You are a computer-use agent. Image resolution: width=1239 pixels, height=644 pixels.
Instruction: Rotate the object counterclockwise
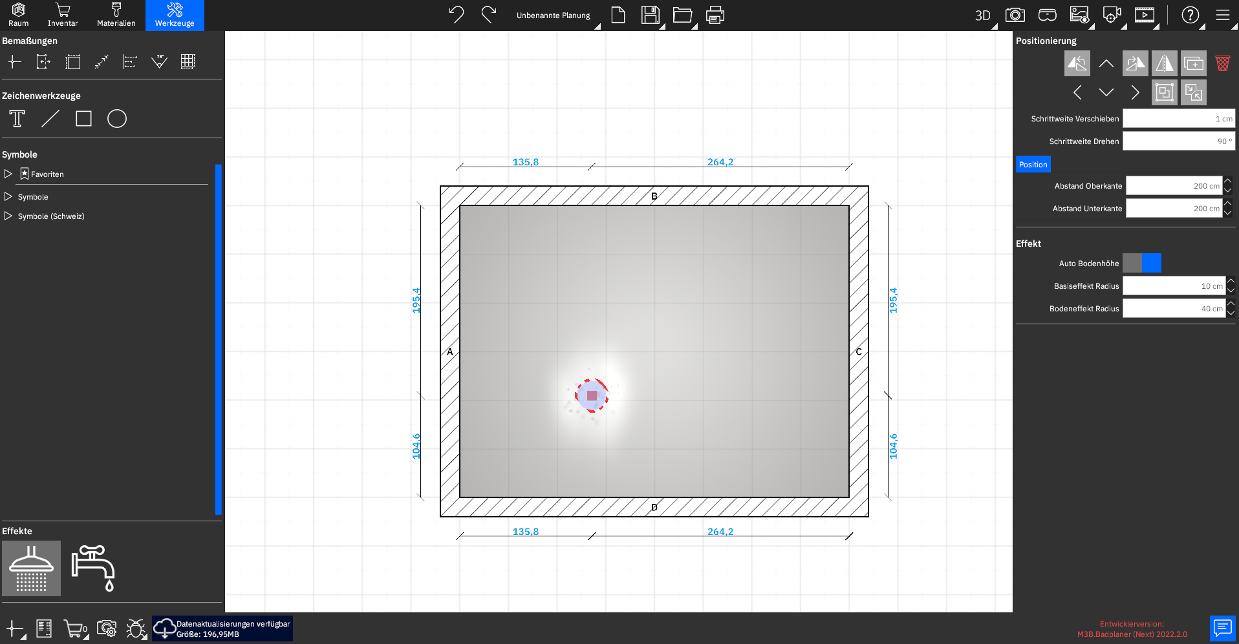click(1077, 63)
